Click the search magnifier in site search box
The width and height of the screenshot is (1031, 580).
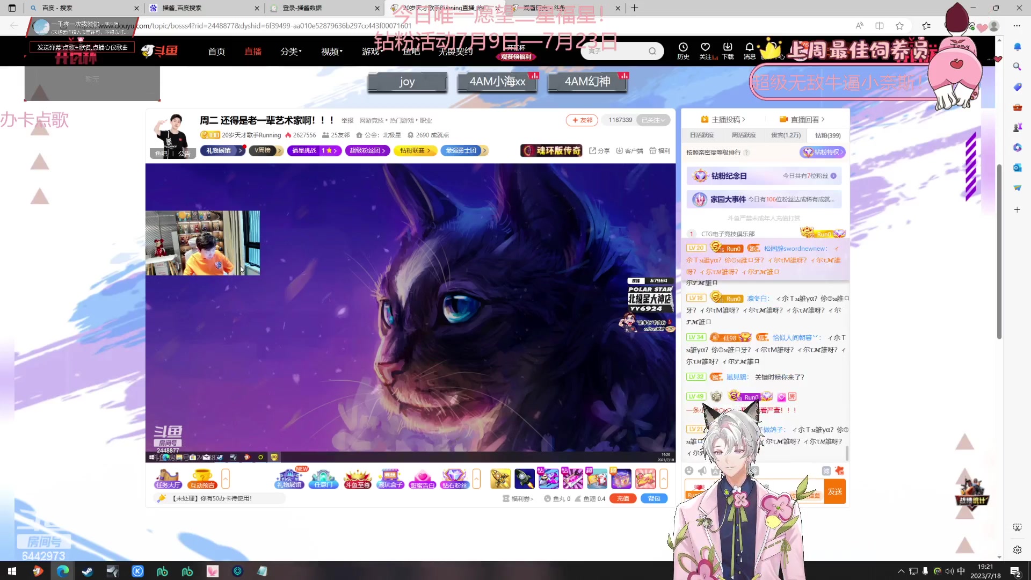[x=652, y=51]
